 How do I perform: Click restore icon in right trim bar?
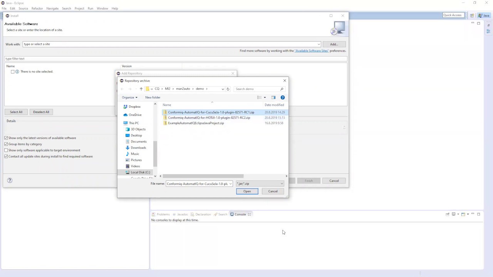pyautogui.click(x=488, y=25)
